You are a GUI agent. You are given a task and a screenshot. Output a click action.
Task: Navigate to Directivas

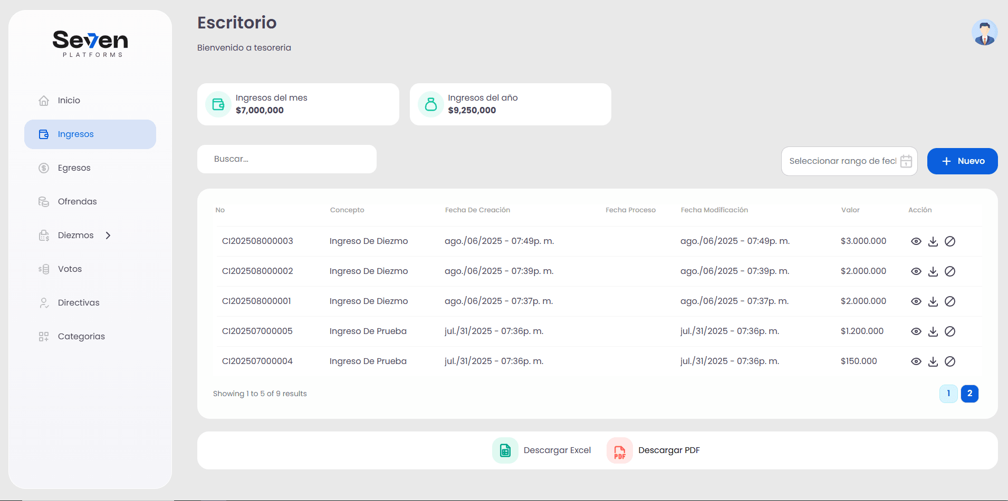(90, 303)
